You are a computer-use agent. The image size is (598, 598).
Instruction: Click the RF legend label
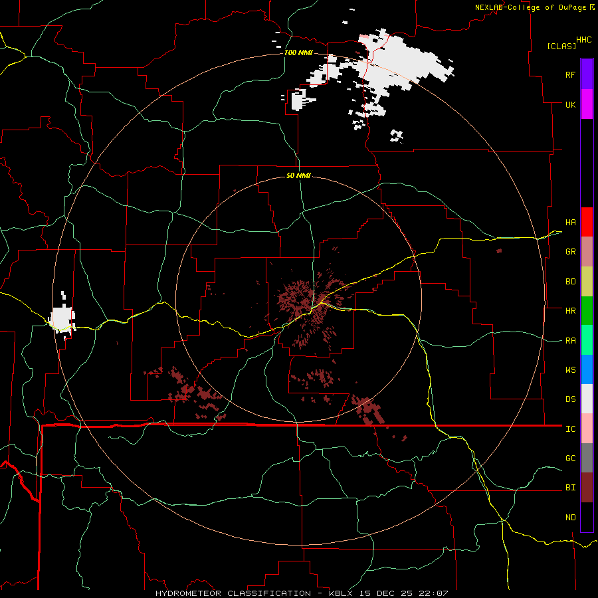click(x=570, y=74)
